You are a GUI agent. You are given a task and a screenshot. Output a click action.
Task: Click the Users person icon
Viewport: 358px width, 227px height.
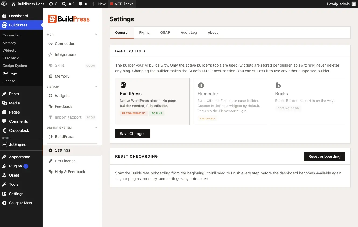point(4,175)
